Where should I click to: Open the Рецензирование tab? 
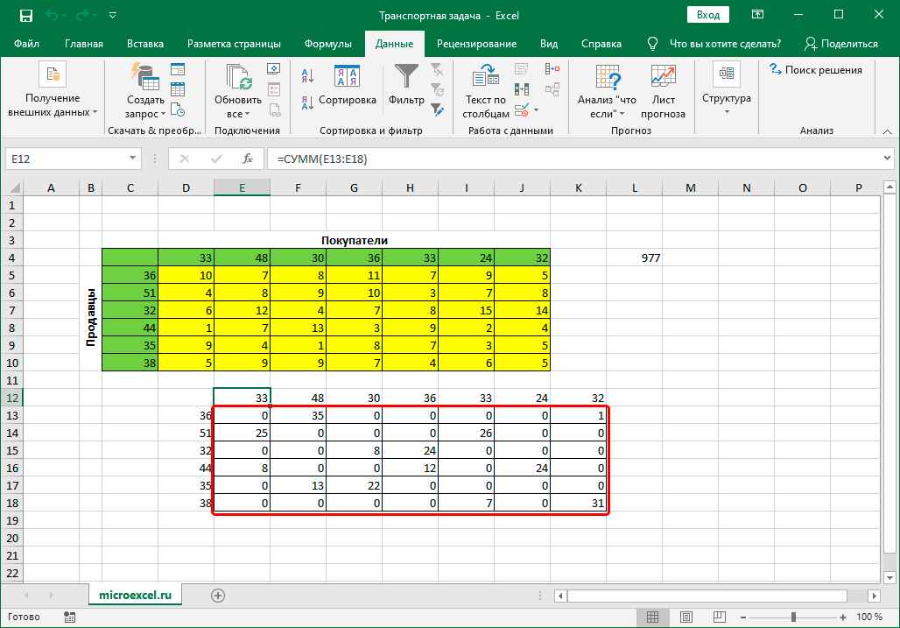click(476, 44)
